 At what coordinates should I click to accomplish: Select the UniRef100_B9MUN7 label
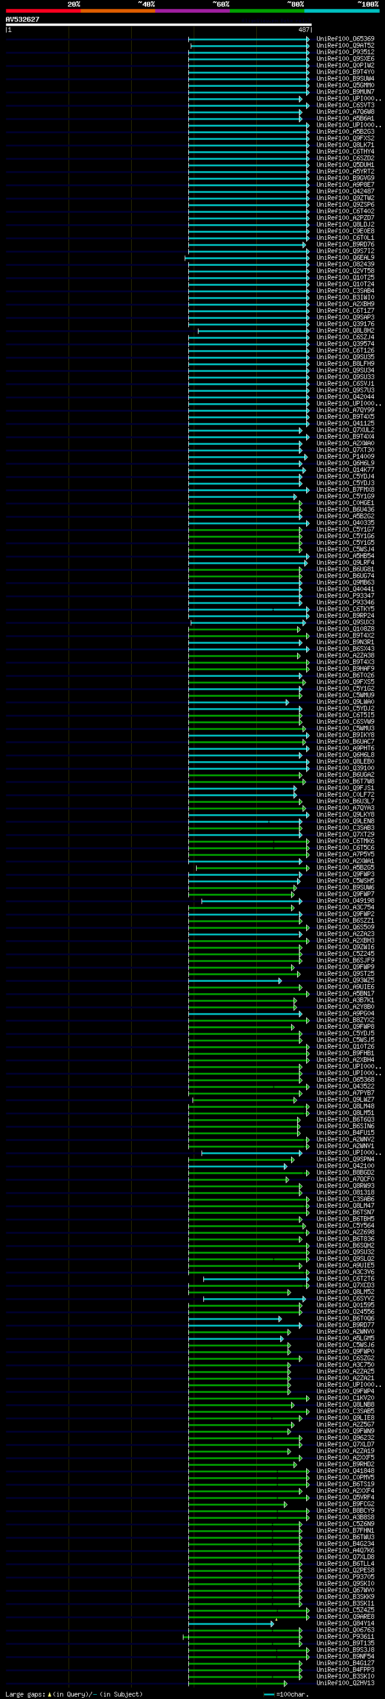coord(345,92)
